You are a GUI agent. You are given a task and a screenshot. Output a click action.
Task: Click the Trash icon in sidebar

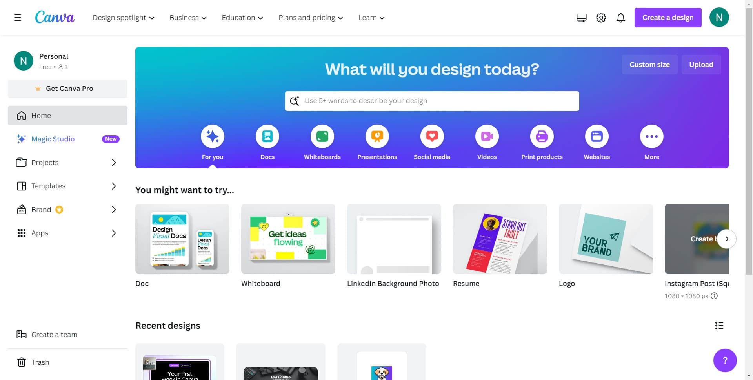[22, 362]
